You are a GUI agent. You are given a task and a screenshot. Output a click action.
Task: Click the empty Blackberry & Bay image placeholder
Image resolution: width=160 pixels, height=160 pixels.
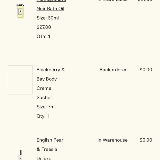[x=20, y=80]
